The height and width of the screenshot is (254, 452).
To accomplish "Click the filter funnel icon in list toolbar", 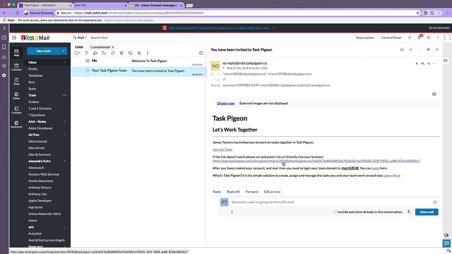I will click(x=87, y=53).
